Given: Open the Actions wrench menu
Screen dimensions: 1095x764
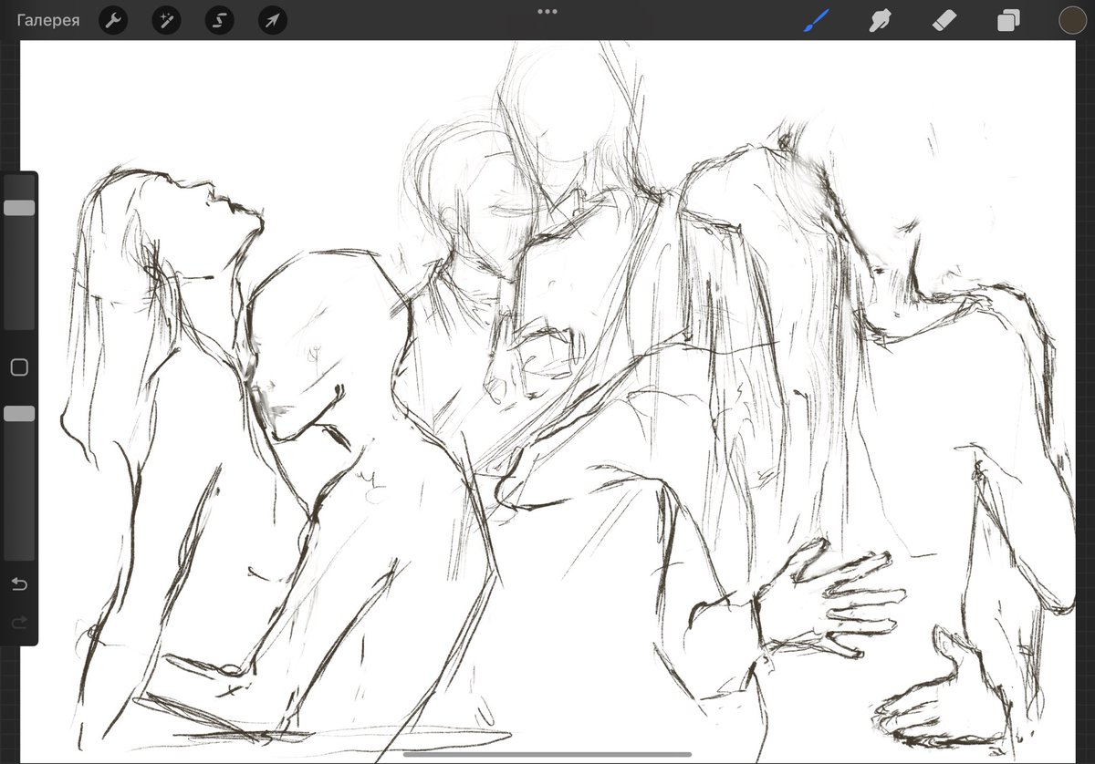Looking at the screenshot, I should click(112, 20).
